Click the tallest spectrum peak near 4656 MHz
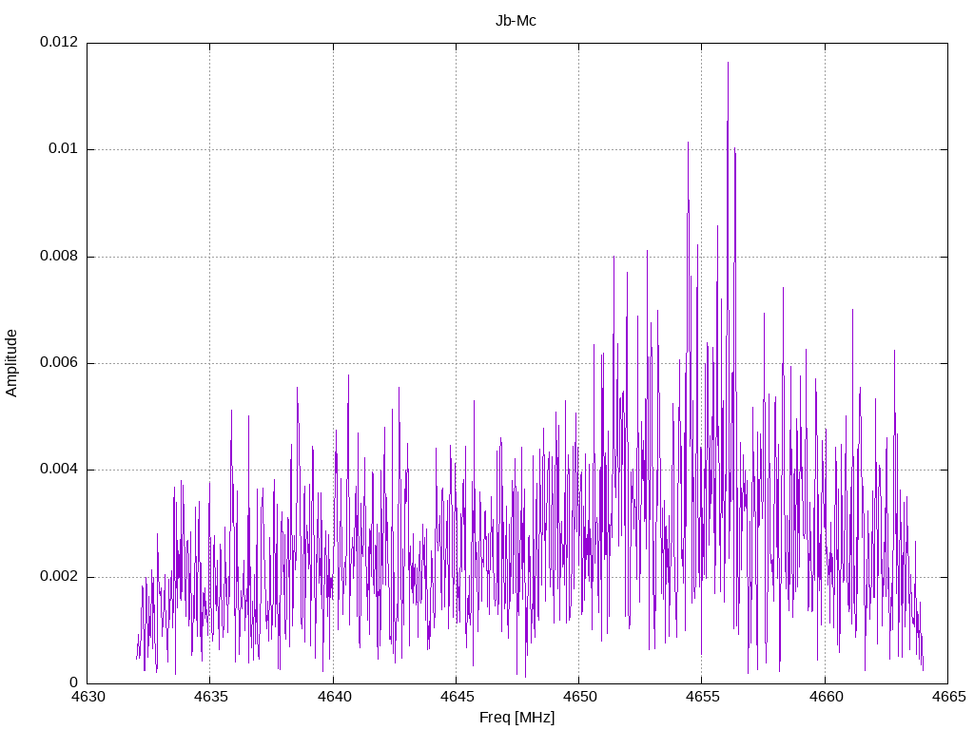 pyautogui.click(x=728, y=64)
